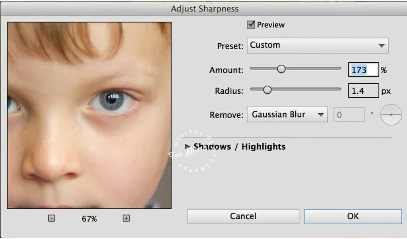Click the Radius field showing 1.4
The height and width of the screenshot is (239, 407).
coord(363,91)
